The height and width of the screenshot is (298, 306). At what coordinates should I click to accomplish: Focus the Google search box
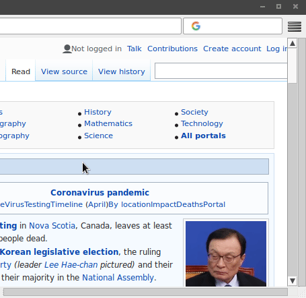[233, 26]
